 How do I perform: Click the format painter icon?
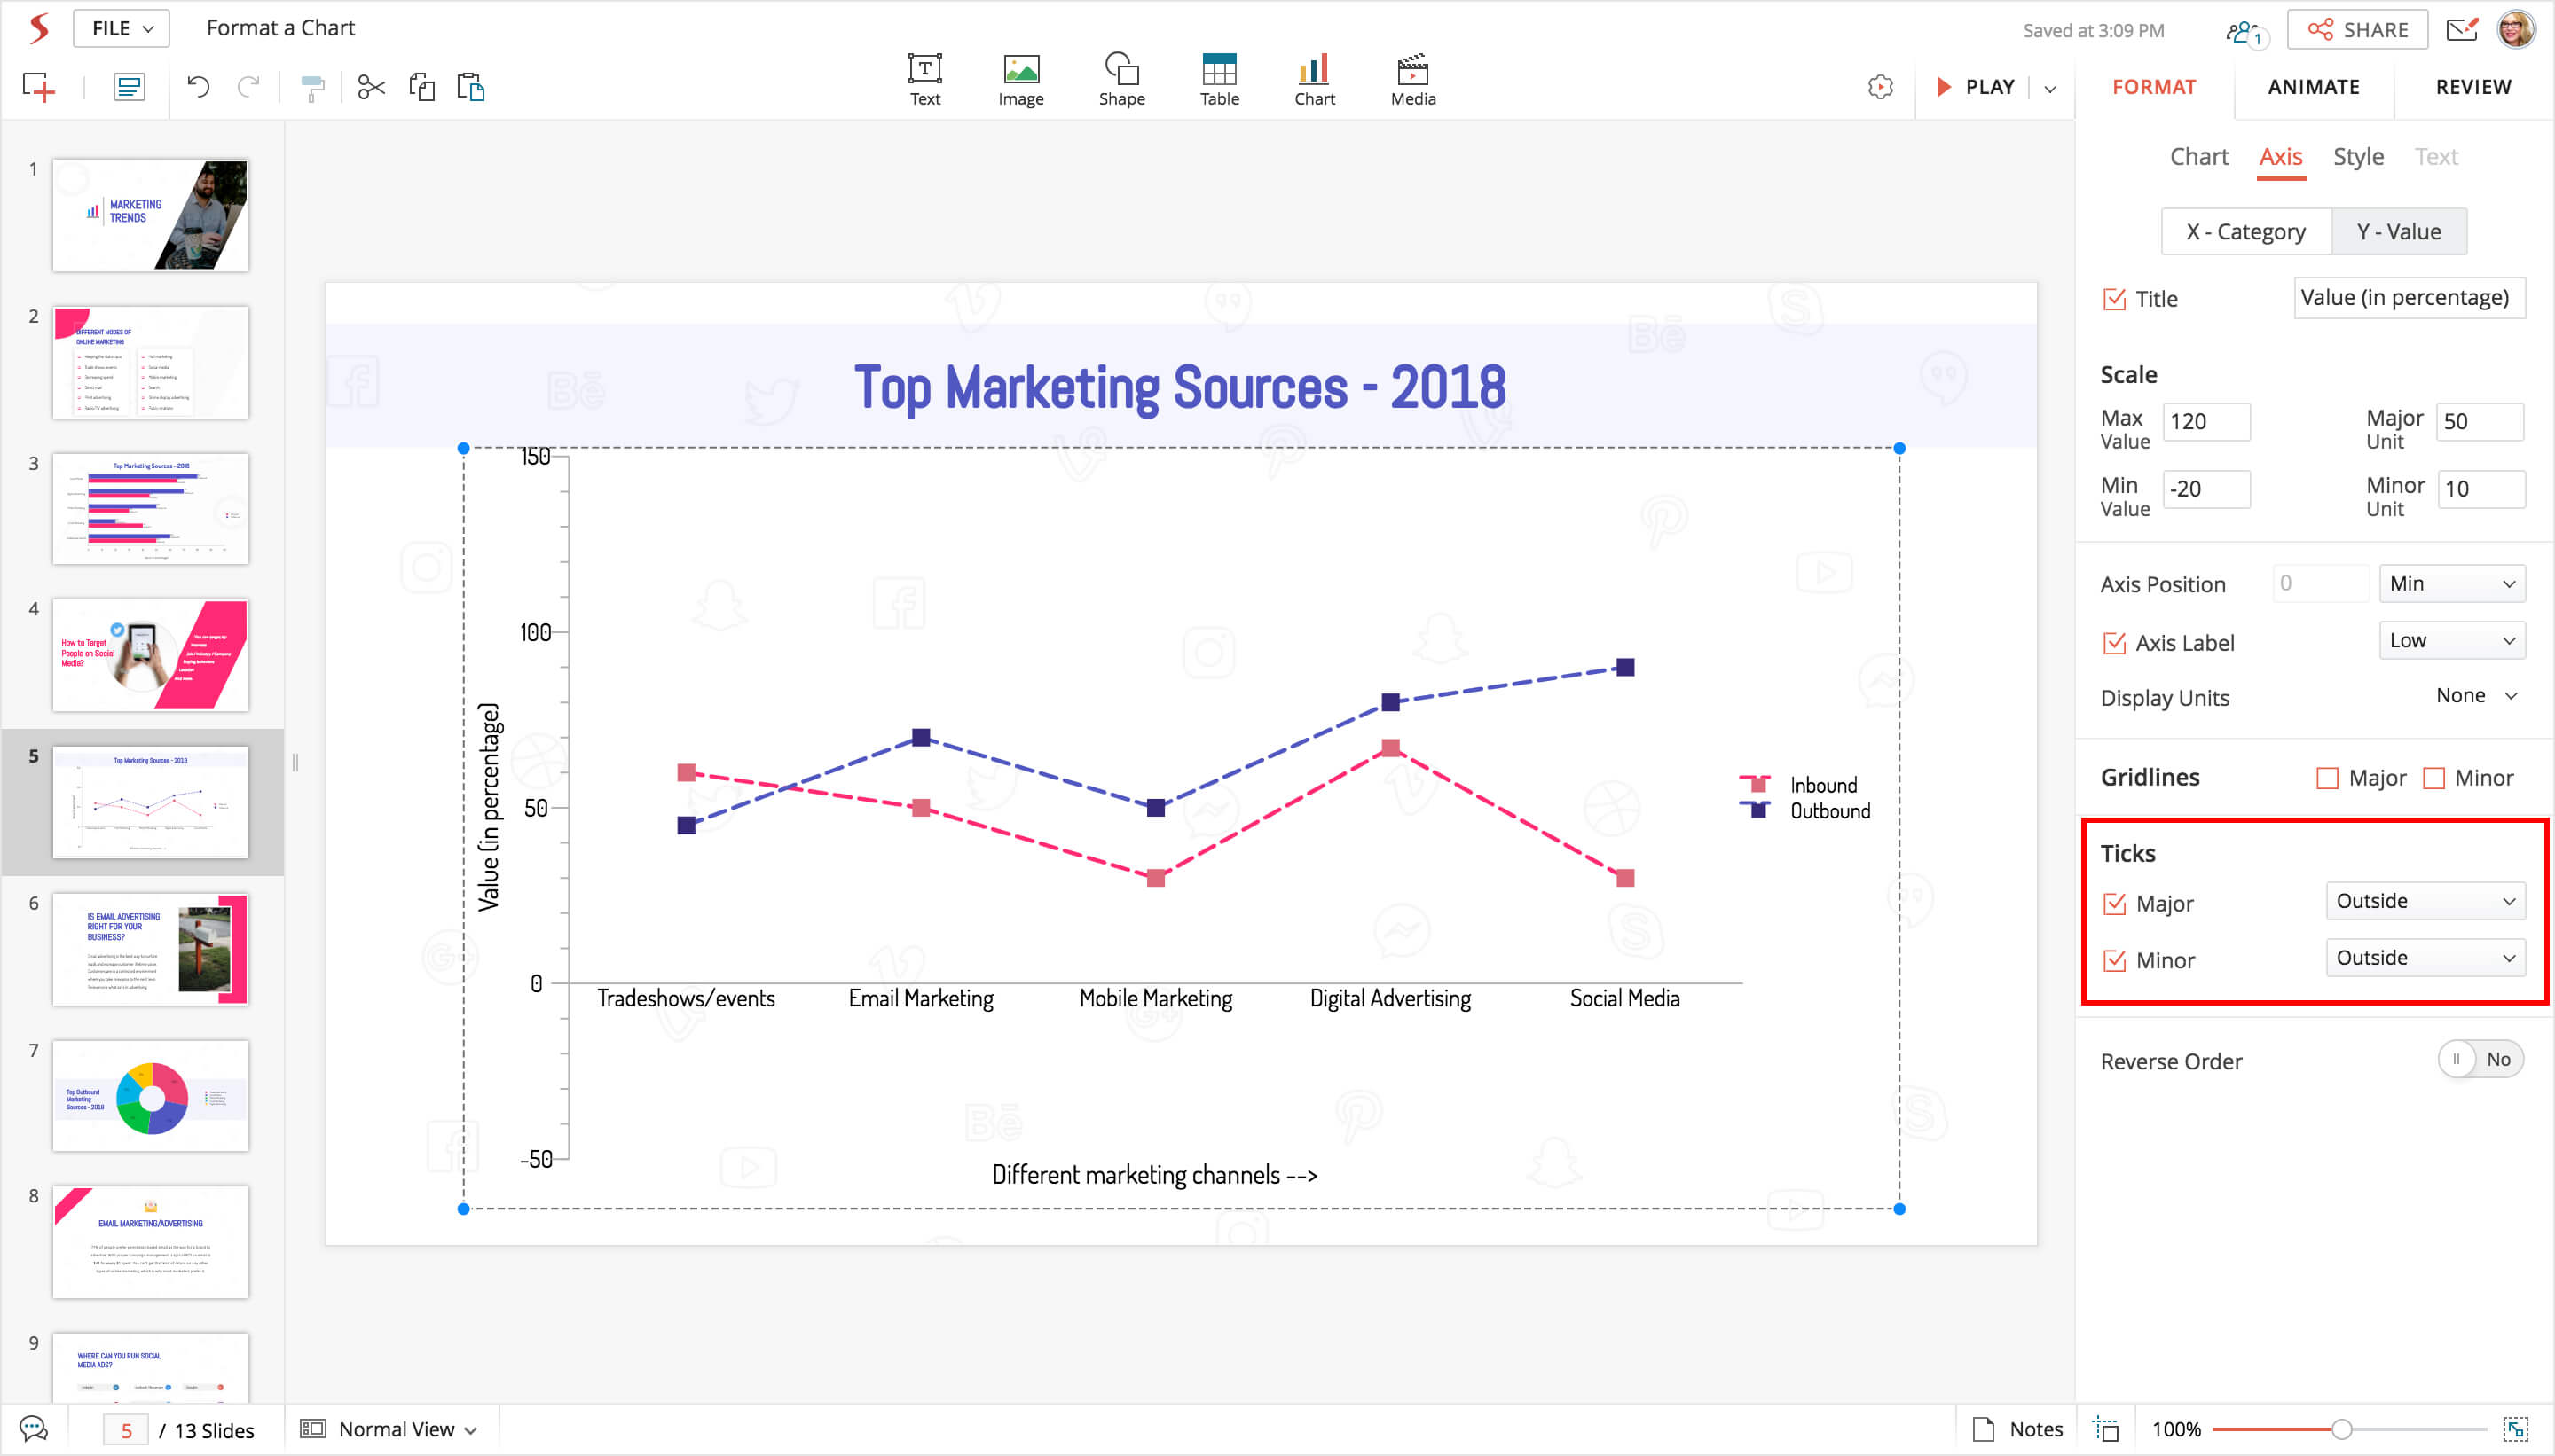pos(312,89)
